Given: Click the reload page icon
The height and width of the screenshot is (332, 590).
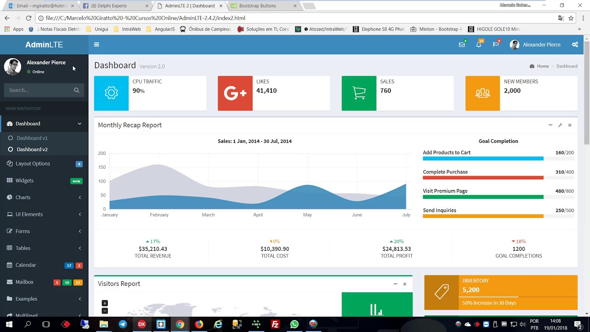Looking at the screenshot, I should (29, 18).
